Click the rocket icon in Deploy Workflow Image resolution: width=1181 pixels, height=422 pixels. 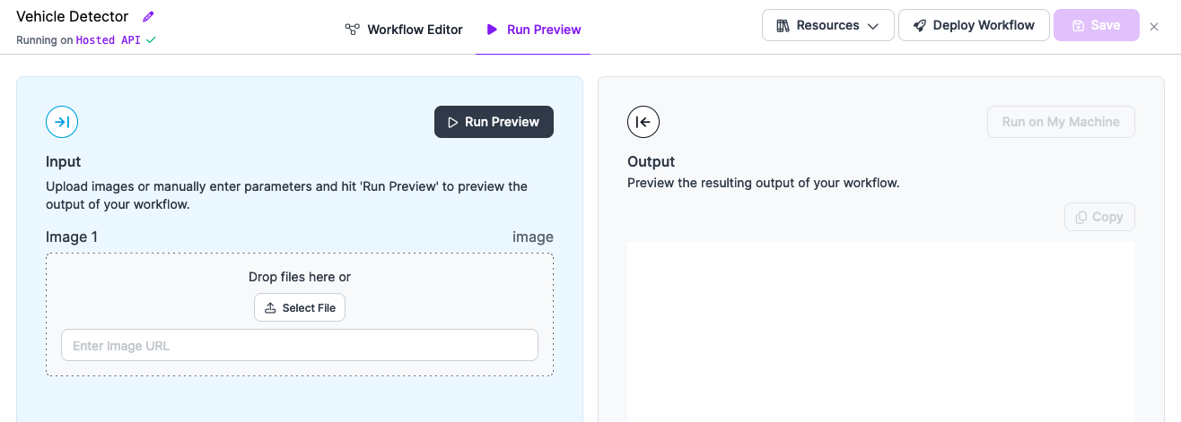[x=919, y=25]
